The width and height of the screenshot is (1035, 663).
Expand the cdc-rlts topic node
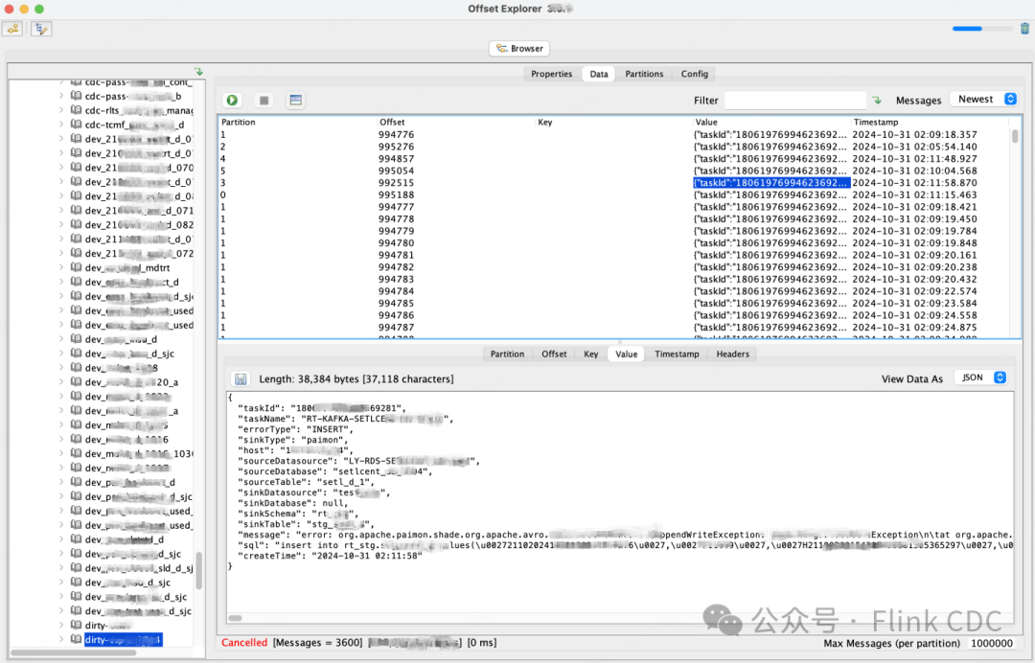point(61,110)
